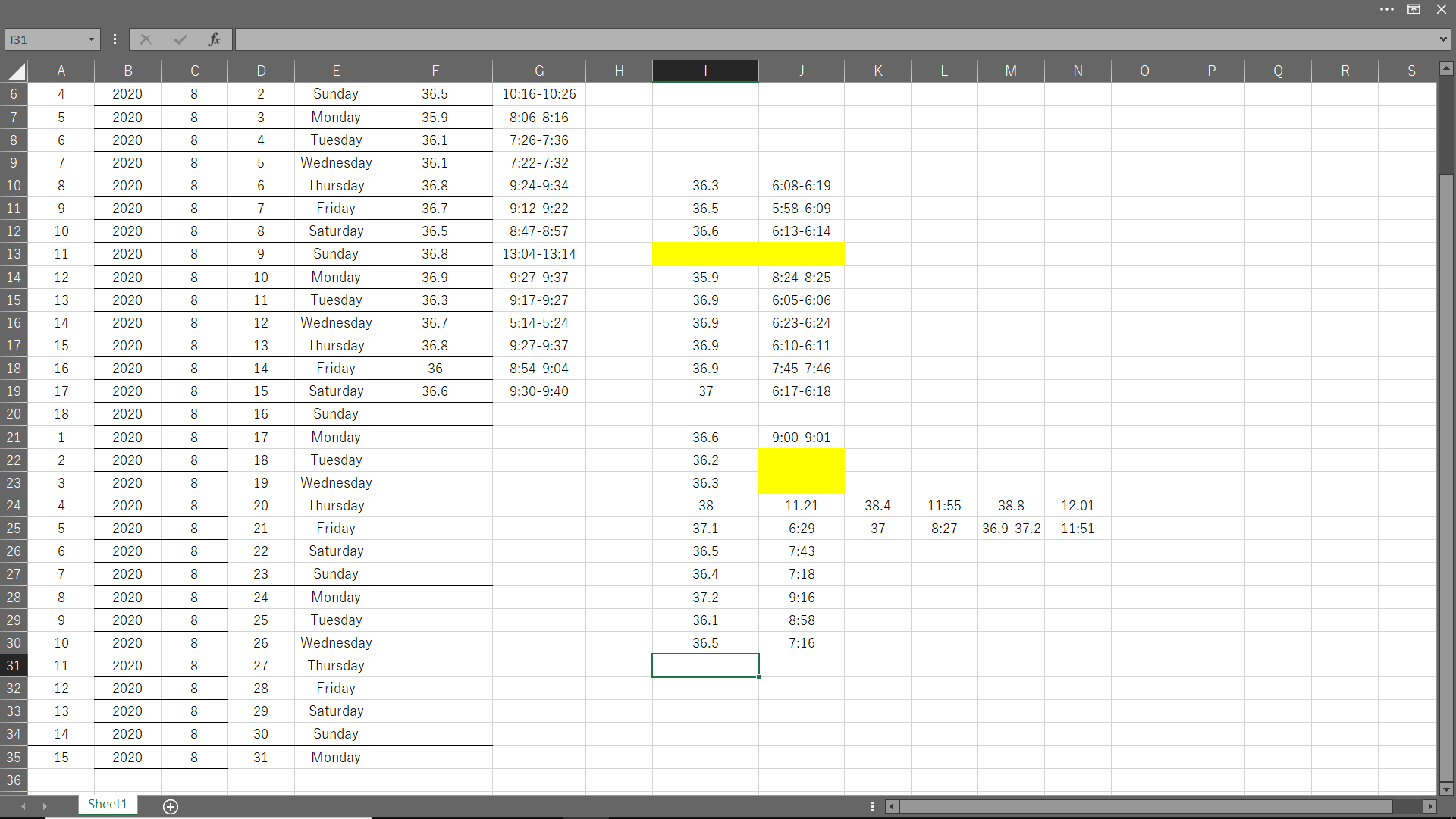This screenshot has height=819, width=1456.
Task: Select column I header
Action: [x=705, y=71]
